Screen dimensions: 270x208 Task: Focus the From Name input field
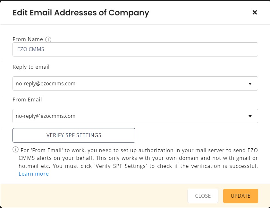tap(135, 49)
